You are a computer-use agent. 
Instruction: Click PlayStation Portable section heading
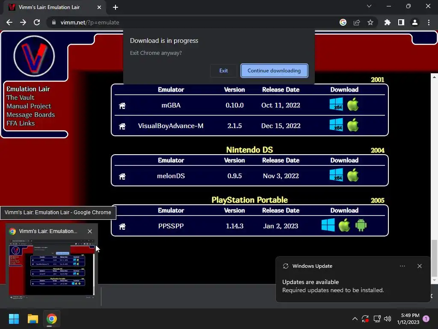pyautogui.click(x=249, y=200)
